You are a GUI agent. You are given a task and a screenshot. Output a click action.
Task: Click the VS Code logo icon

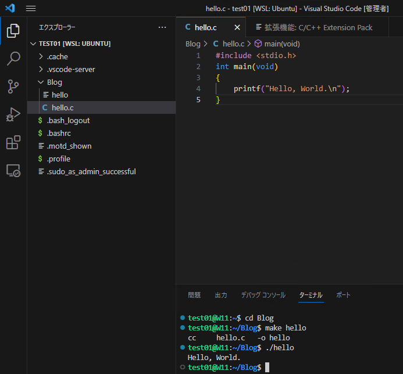pyautogui.click(x=10, y=8)
